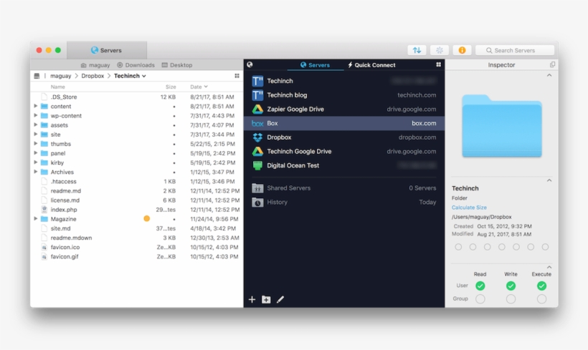Go to Dropbox in the path bar
The image size is (588, 350).
(93, 76)
